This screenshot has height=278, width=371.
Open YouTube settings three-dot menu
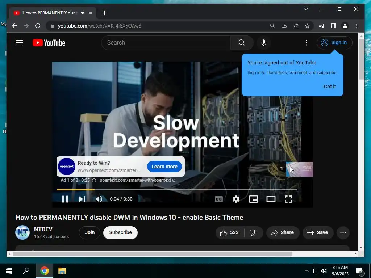[307, 43]
